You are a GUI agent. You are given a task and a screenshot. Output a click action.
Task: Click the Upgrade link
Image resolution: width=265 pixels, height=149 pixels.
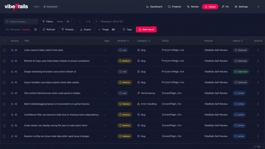pyautogui.click(x=26, y=29)
